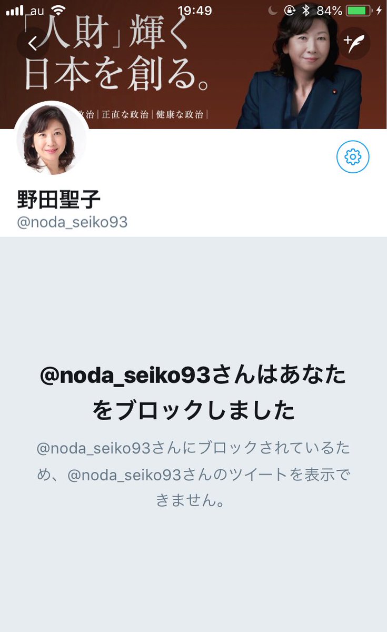Screen dimensions: 387x632
Task: Tap the 19:49 clock in status bar
Action: pos(194,11)
